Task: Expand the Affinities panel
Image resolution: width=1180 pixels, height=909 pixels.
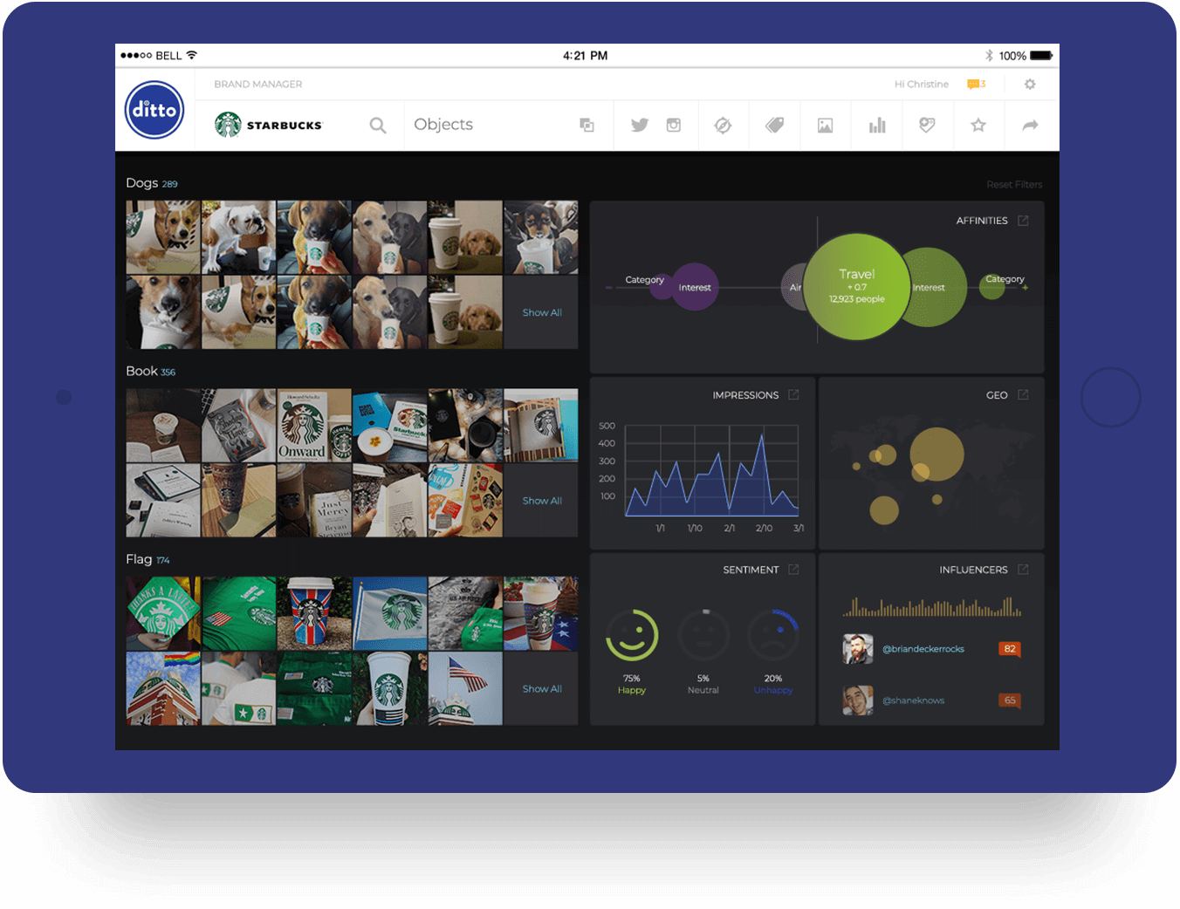Action: [x=1023, y=221]
